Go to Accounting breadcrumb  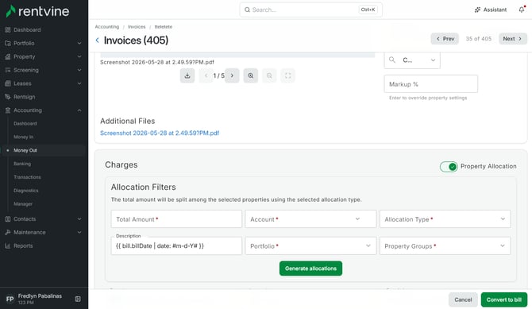tap(107, 27)
